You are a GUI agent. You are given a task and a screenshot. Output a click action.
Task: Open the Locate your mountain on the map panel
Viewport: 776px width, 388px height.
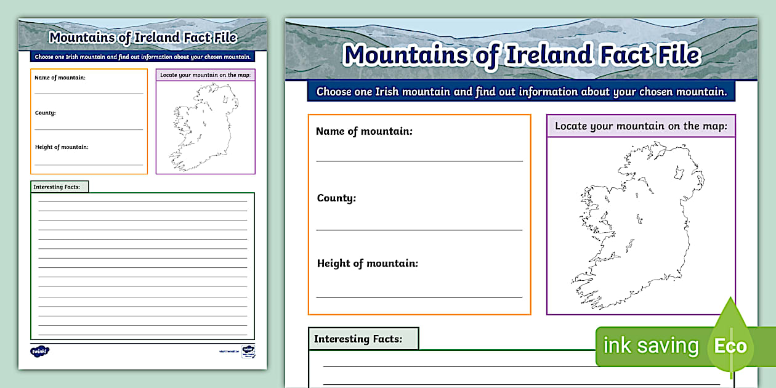click(x=641, y=126)
